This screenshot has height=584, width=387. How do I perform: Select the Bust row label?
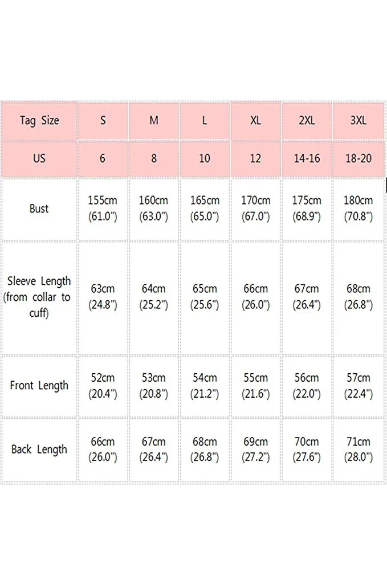pyautogui.click(x=39, y=209)
